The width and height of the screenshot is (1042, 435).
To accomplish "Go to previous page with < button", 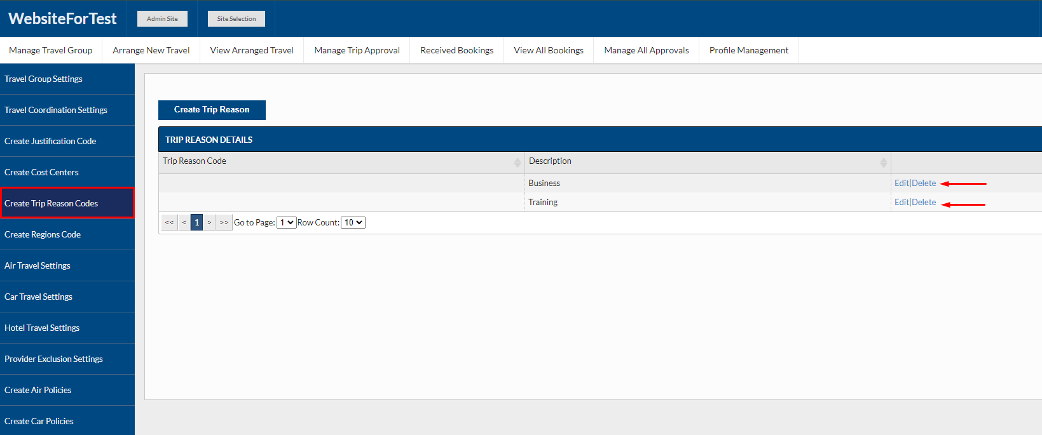I will [184, 222].
